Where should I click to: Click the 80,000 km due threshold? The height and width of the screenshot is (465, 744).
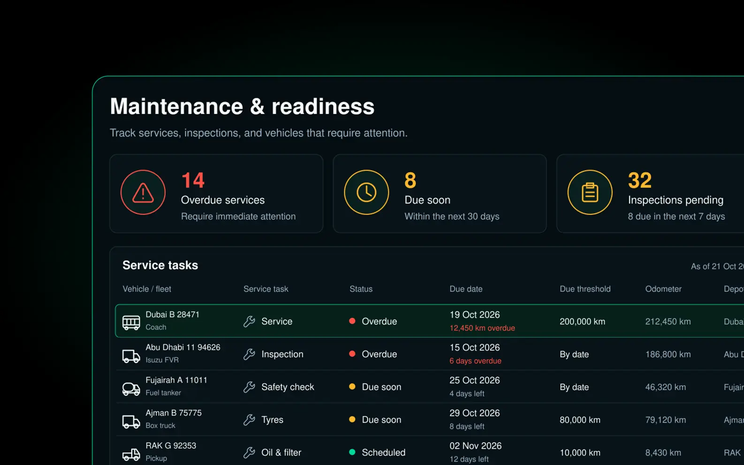[x=580, y=420]
